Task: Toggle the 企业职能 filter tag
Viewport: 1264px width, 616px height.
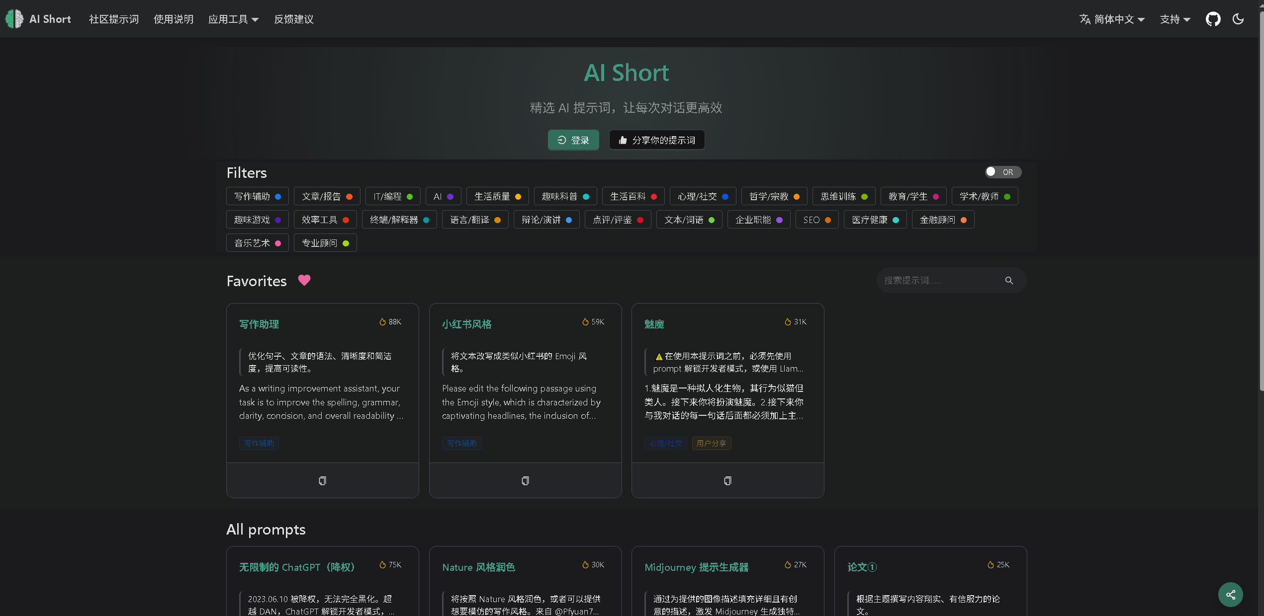Action: (759, 220)
